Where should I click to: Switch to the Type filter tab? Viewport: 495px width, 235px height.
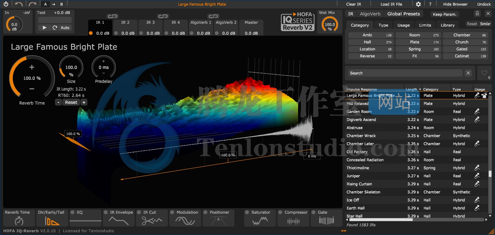[383, 25]
